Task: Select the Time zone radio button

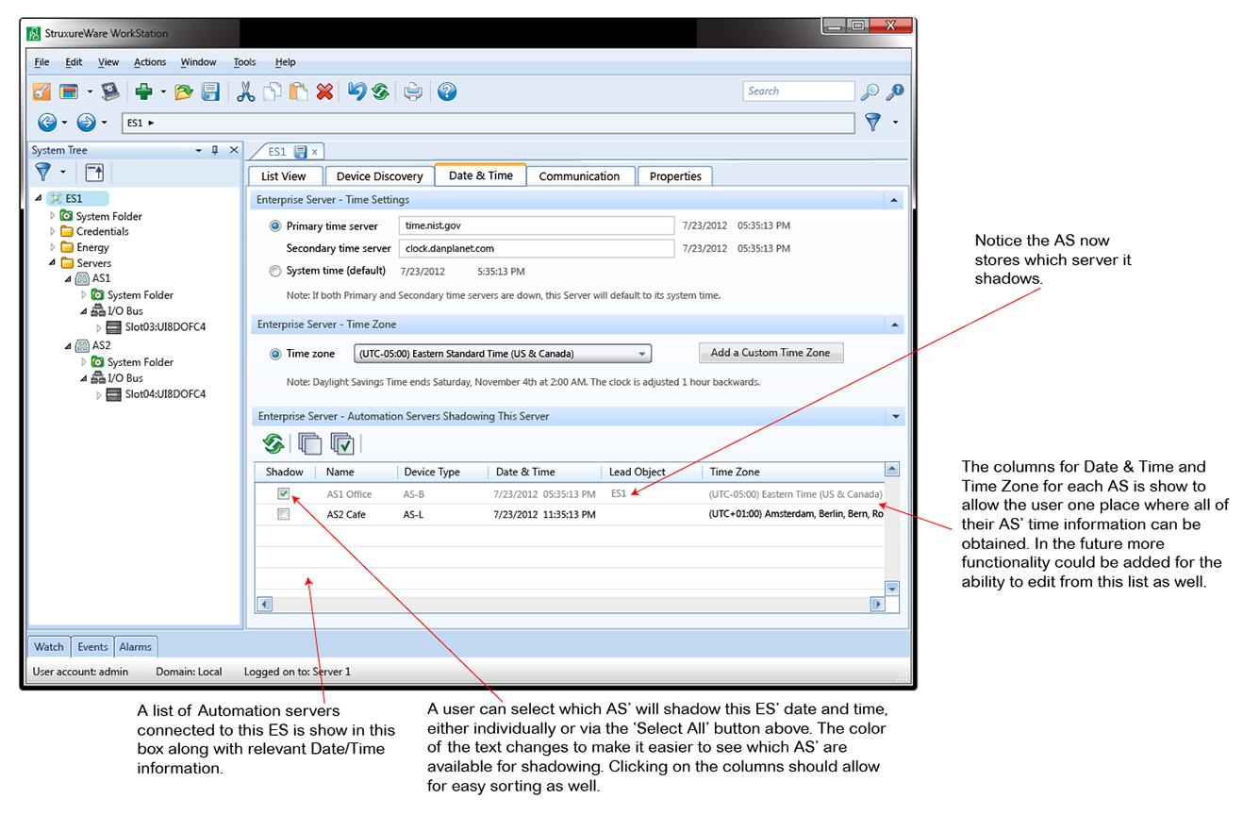Action: pyautogui.click(x=275, y=354)
